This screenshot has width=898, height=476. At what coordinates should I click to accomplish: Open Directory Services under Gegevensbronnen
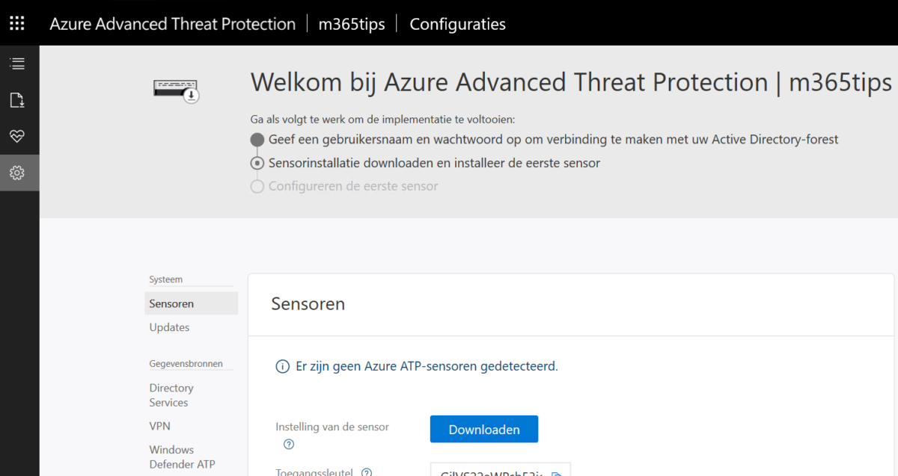(171, 395)
